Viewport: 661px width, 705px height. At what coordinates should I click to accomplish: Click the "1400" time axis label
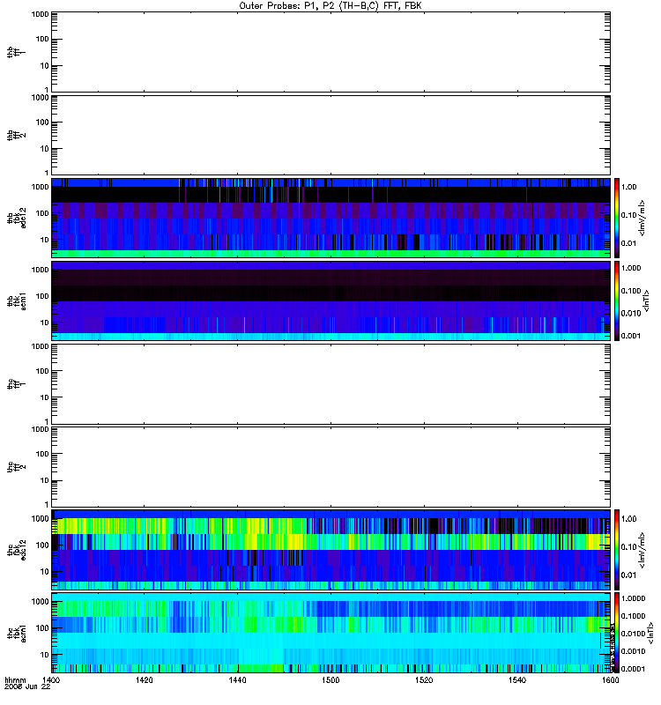(51, 679)
